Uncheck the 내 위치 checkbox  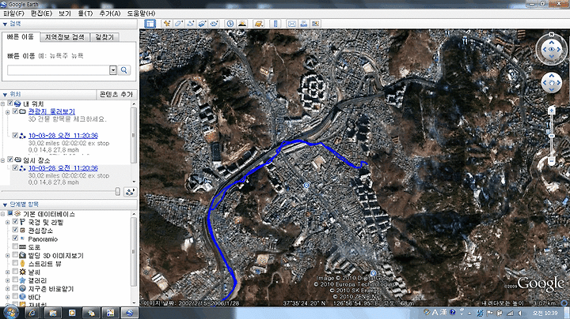[10, 103]
